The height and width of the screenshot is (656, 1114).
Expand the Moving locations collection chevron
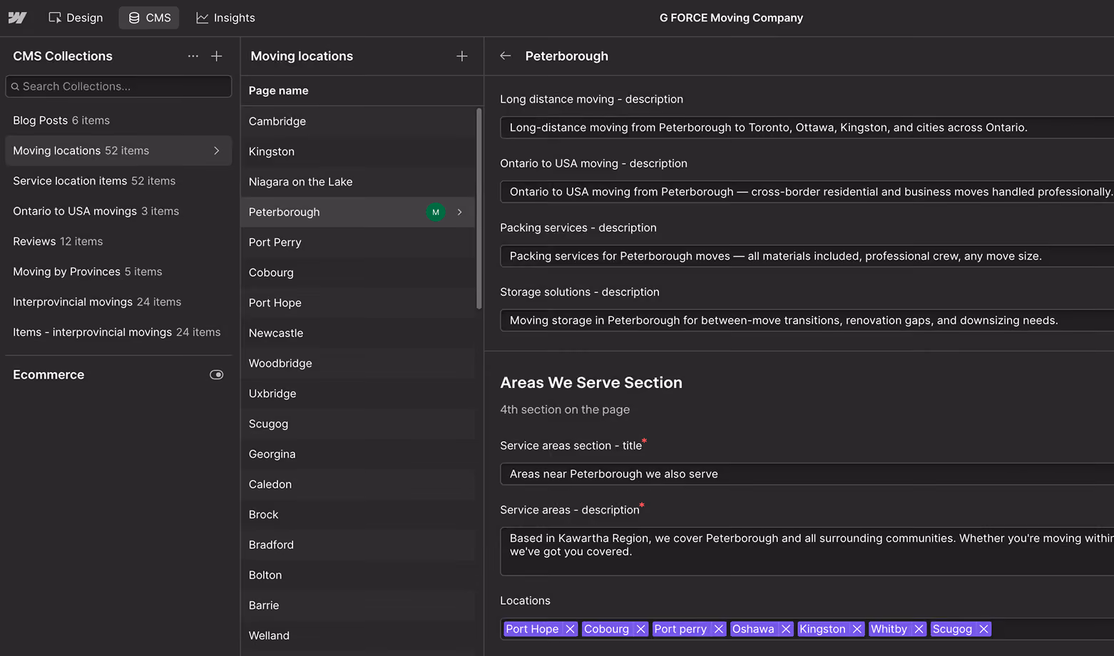[217, 151]
